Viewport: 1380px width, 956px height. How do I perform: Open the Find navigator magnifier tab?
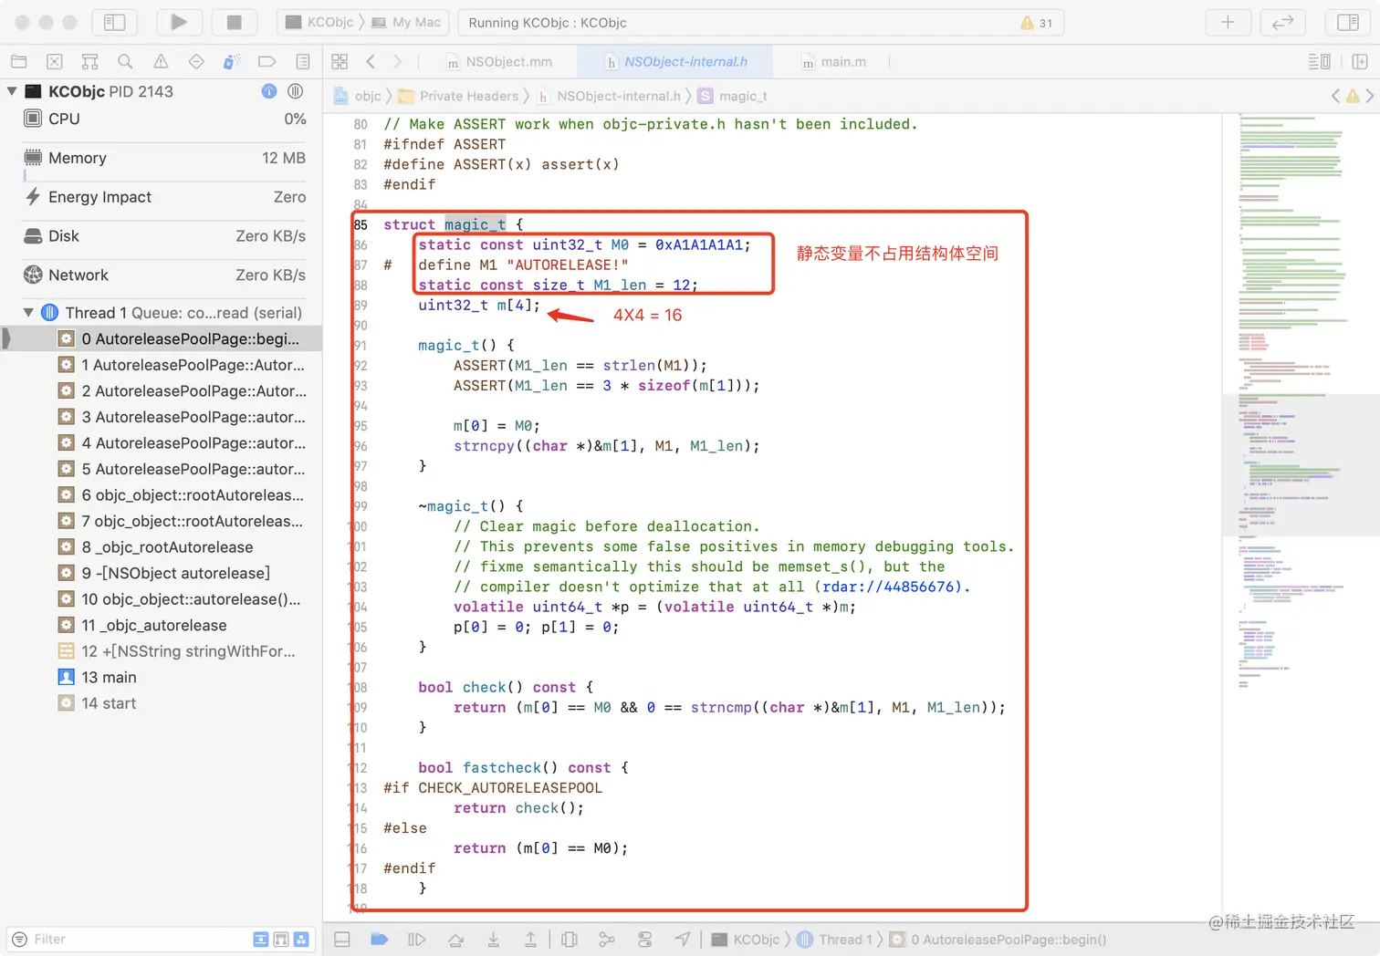tap(125, 62)
